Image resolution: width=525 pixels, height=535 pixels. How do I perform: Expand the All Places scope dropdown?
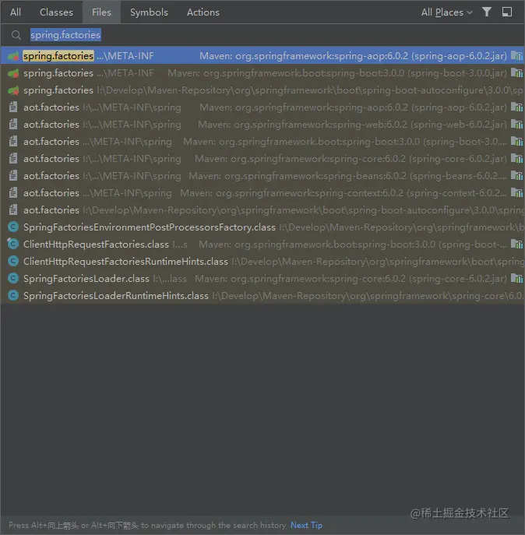(446, 12)
